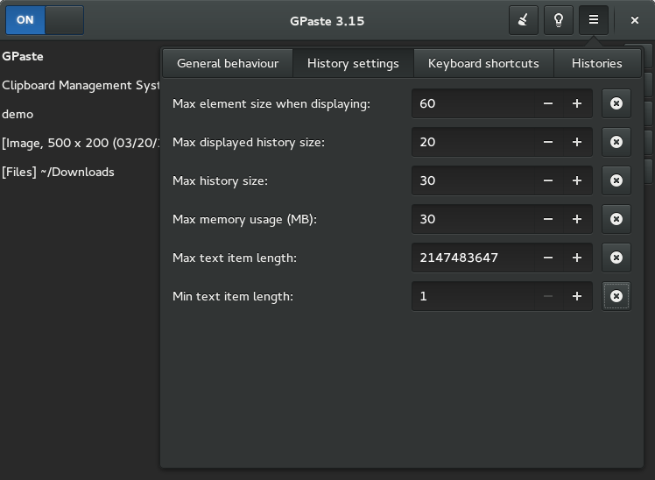The width and height of the screenshot is (655, 480).
Task: Decrease Max history size value
Action: 548,180
